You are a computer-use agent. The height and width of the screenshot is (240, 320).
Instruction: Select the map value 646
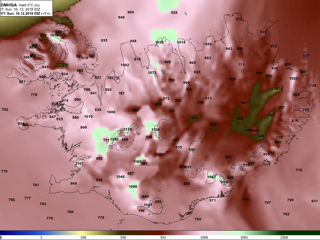click(x=168, y=62)
